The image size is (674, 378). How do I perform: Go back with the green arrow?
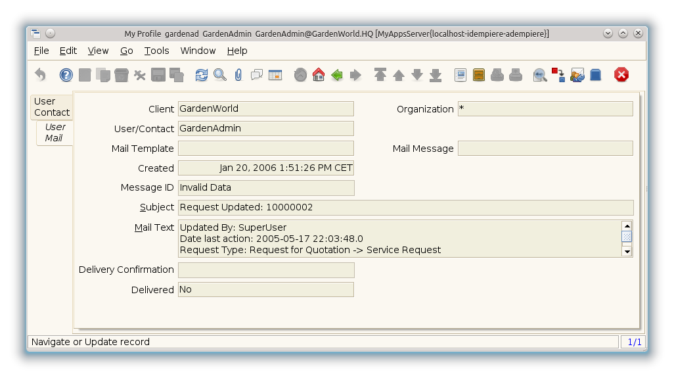337,75
